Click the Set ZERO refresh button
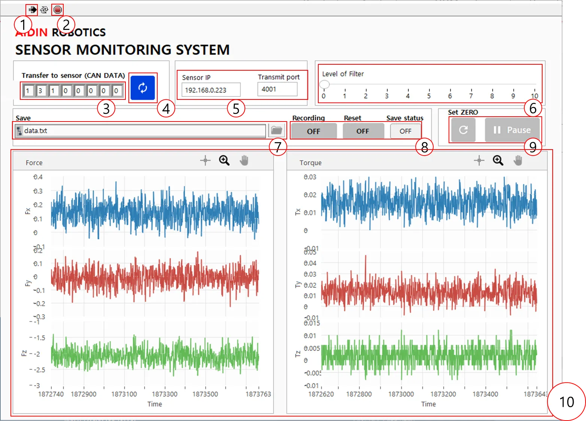 [463, 130]
